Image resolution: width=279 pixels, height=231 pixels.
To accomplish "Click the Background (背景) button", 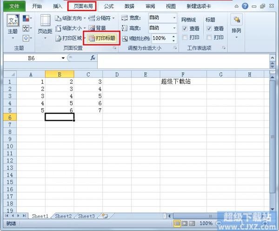I will tap(97, 28).
